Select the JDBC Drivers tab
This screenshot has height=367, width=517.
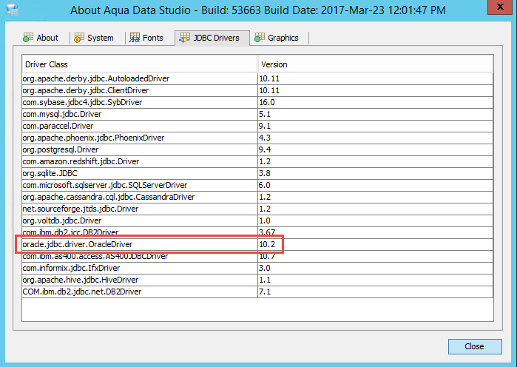(x=212, y=38)
